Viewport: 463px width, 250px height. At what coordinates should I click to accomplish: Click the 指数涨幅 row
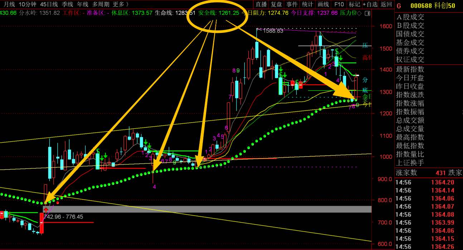click(x=410, y=103)
